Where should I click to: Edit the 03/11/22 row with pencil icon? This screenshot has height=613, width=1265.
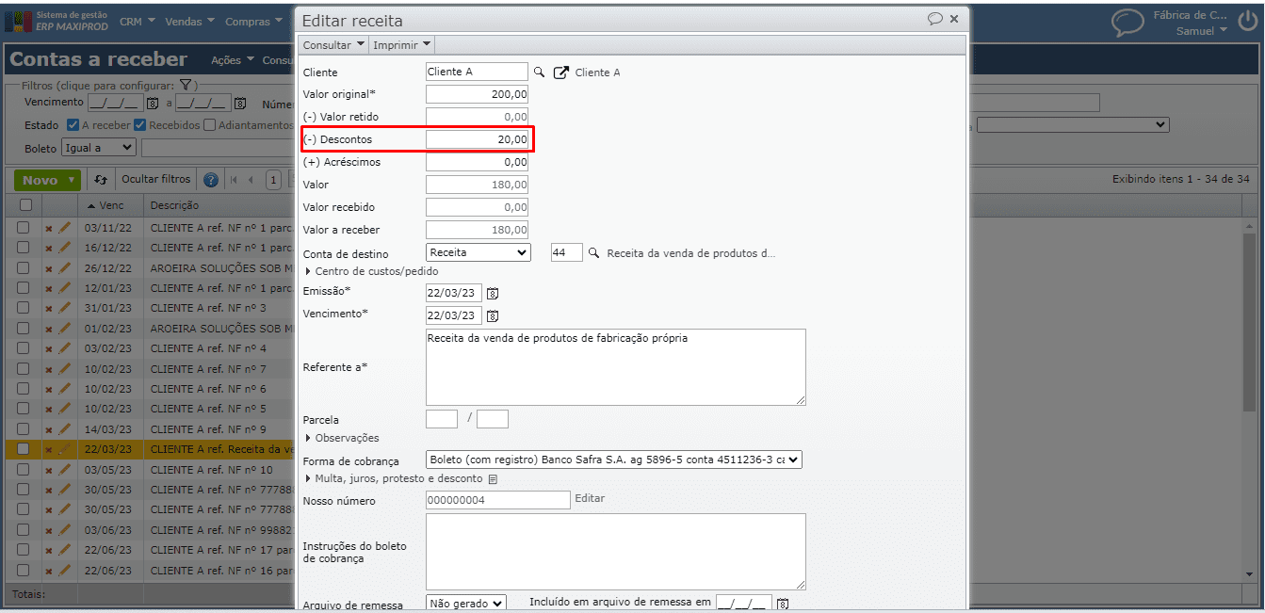64,227
